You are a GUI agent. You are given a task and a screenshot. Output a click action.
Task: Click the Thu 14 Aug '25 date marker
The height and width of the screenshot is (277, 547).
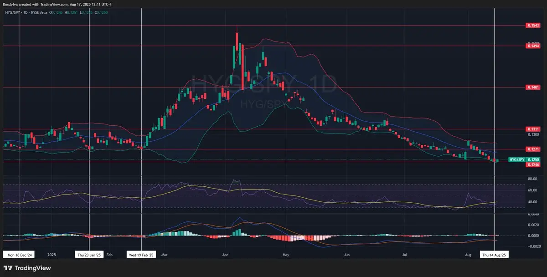pos(495,255)
